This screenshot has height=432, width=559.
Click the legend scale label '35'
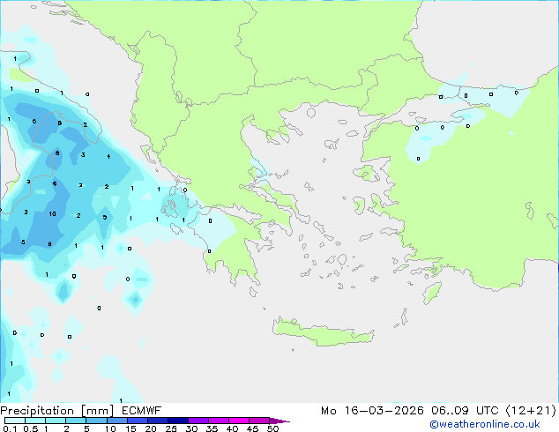click(212, 428)
